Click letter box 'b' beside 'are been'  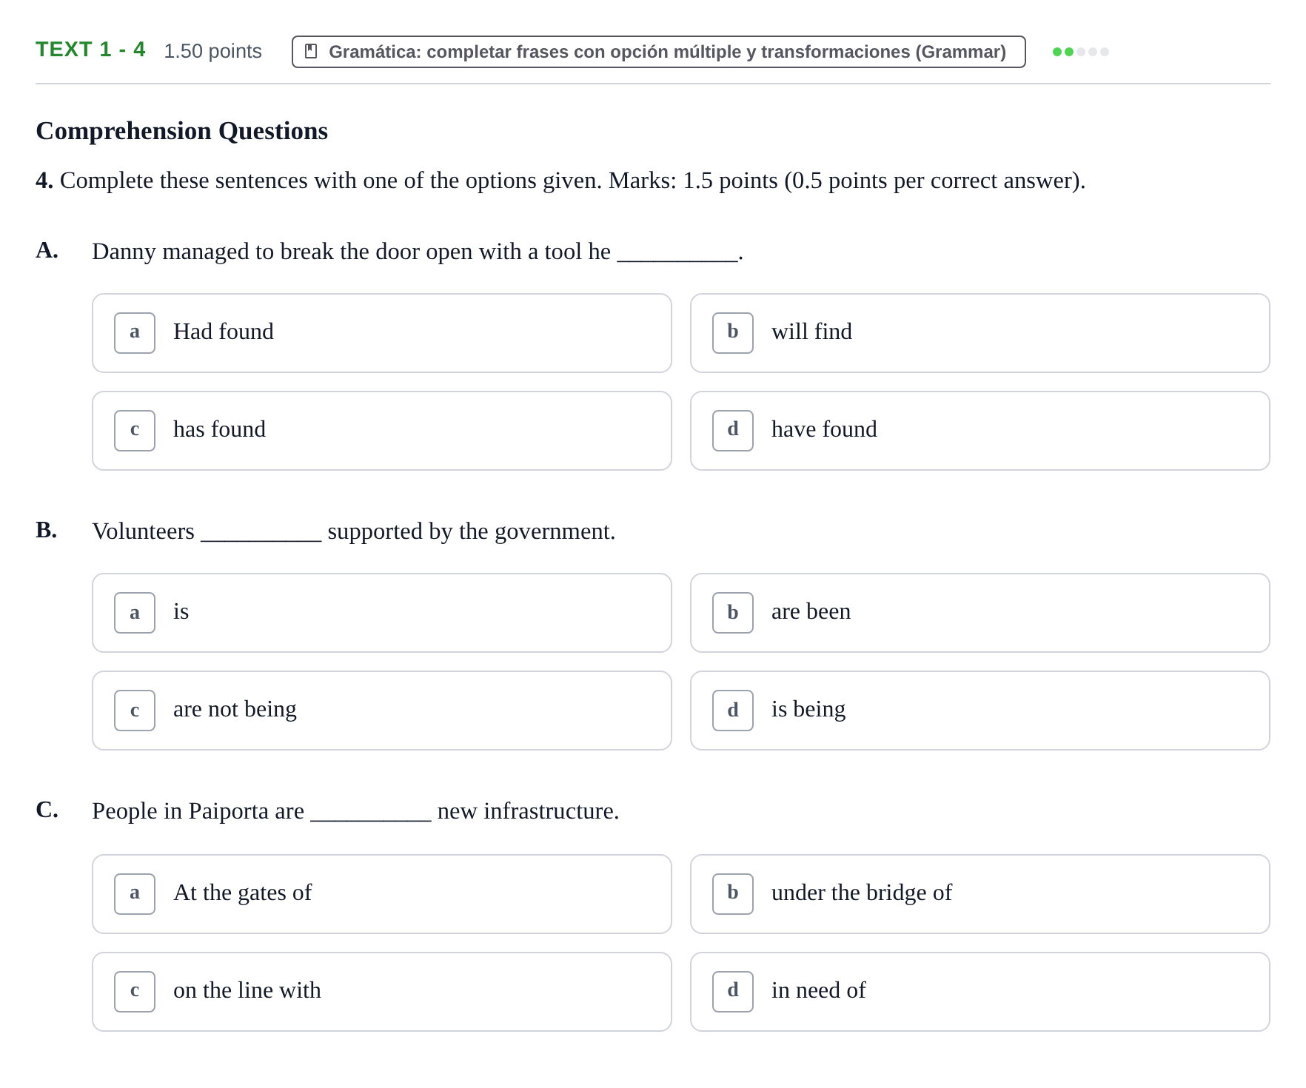(733, 613)
